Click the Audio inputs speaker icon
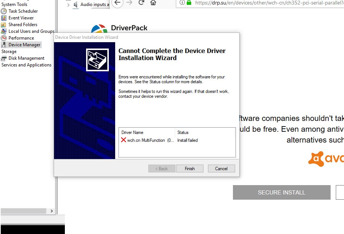This screenshot has height=234, width=344. pos(75,4)
